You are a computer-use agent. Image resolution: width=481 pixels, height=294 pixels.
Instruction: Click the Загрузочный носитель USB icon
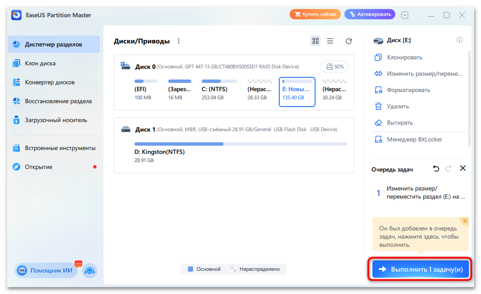pos(16,120)
